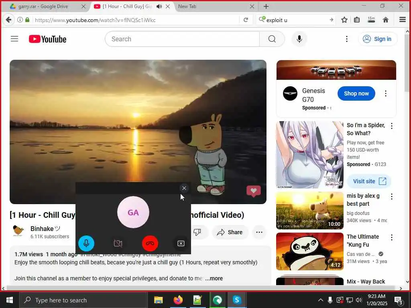Open the Firefox hamburger menu
Image resolution: width=411 pixels, height=308 pixels.
coord(402,20)
